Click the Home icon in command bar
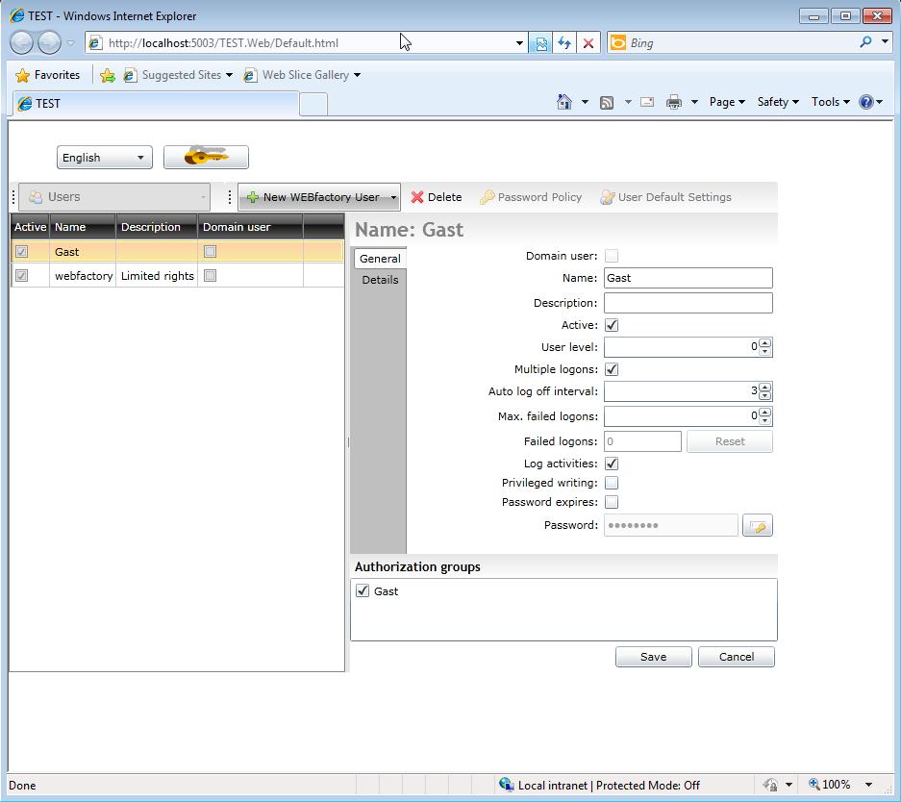 (x=564, y=102)
